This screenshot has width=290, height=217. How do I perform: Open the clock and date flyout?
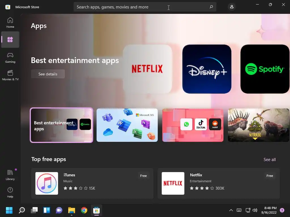269,210
